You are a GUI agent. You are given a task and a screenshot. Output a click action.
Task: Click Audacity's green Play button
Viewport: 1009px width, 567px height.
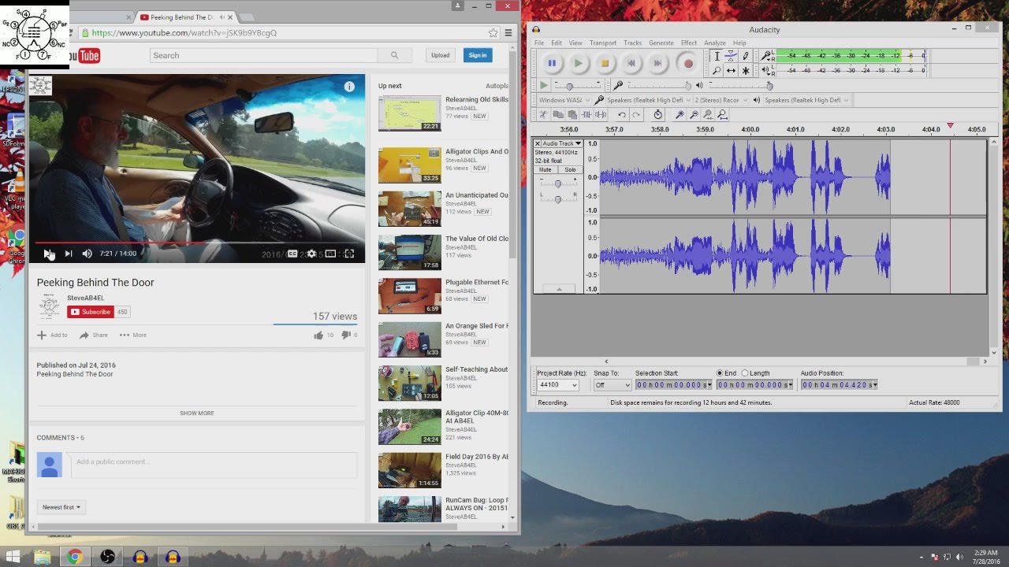click(x=579, y=63)
